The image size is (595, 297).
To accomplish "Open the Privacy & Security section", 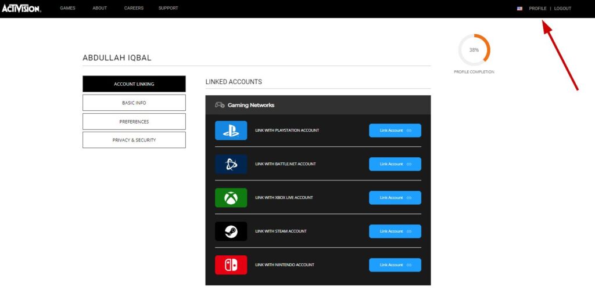I will click(134, 140).
